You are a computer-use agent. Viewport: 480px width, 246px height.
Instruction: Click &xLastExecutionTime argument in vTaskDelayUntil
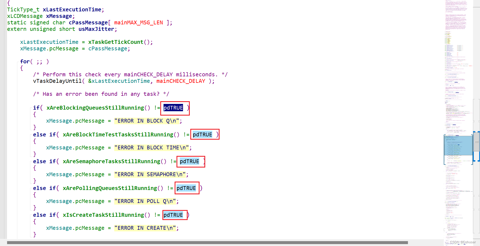(x=119, y=81)
